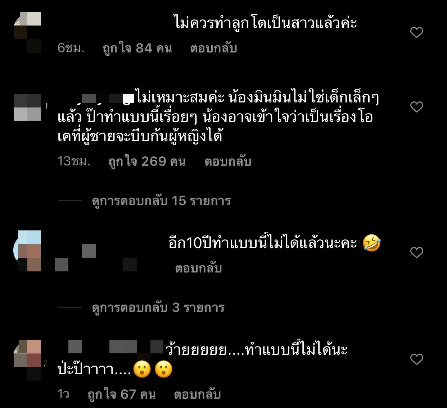Reply to the 6ชม. comment
Viewport: 447px width, 408px height.
[x=213, y=48]
